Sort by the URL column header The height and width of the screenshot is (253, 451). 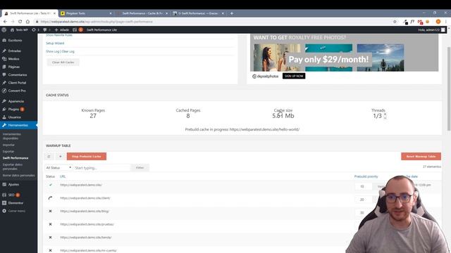pyautogui.click(x=63, y=176)
